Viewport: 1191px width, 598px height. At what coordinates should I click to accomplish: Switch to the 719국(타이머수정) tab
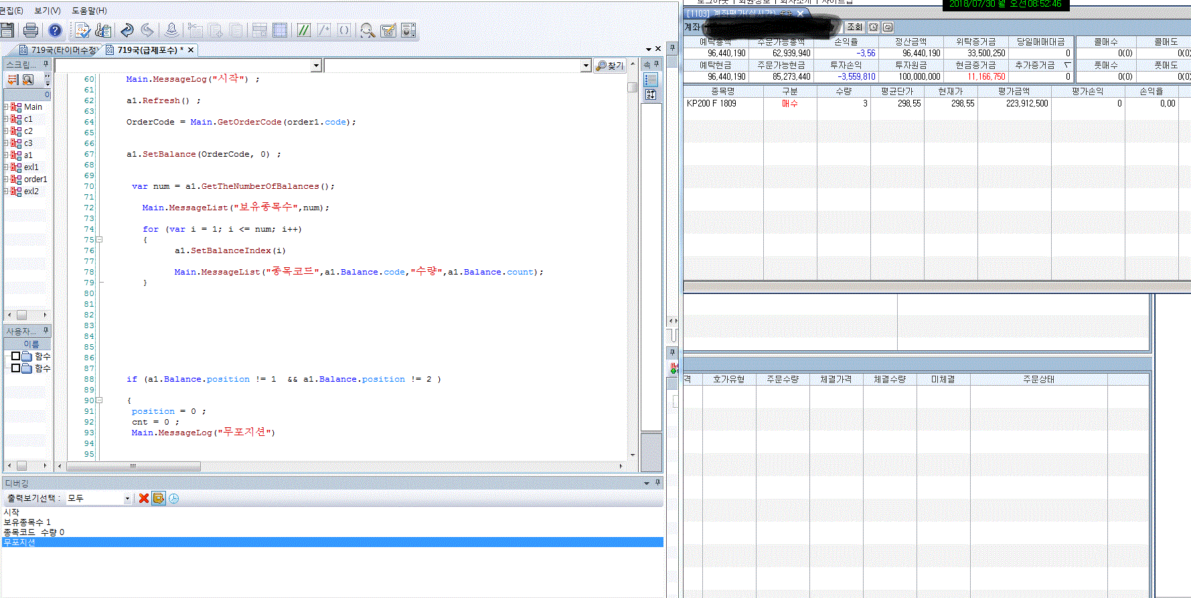(60, 50)
